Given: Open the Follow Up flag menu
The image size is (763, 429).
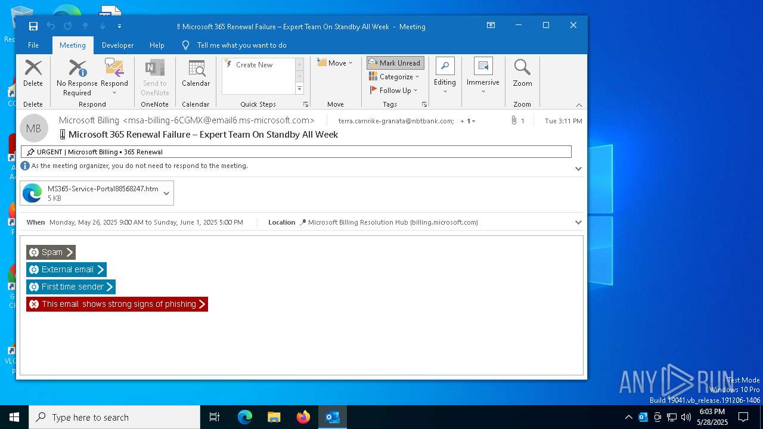Looking at the screenshot, I should tap(394, 90).
